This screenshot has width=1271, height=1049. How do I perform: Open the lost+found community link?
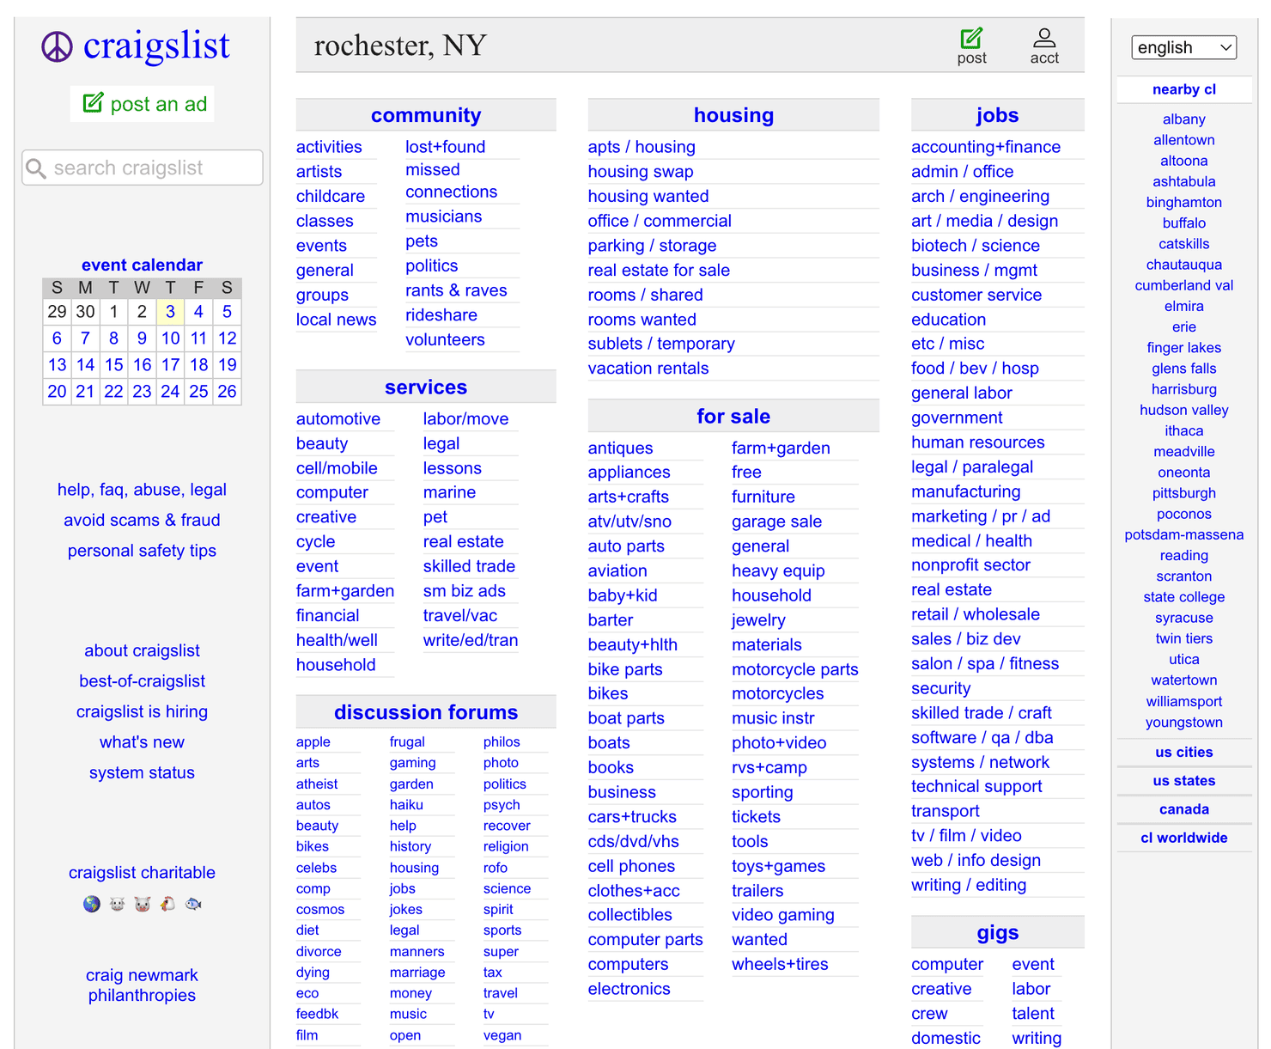click(445, 147)
